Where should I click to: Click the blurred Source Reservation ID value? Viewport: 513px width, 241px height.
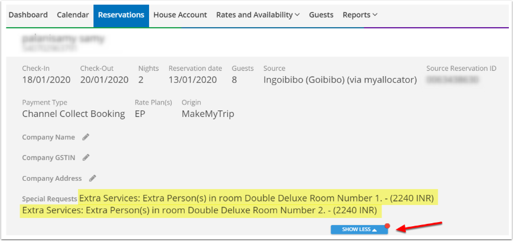tap(452, 80)
